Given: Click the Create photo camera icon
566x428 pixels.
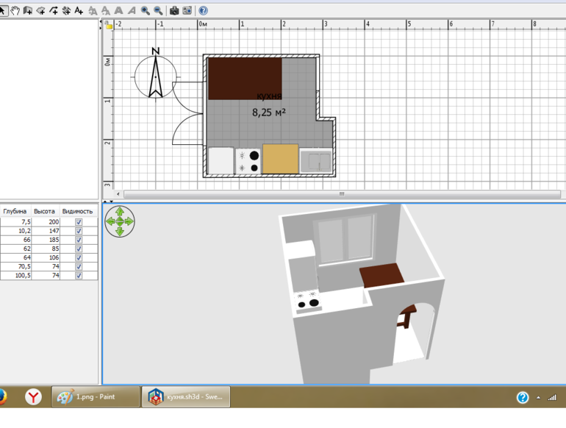Looking at the screenshot, I should (x=174, y=10).
